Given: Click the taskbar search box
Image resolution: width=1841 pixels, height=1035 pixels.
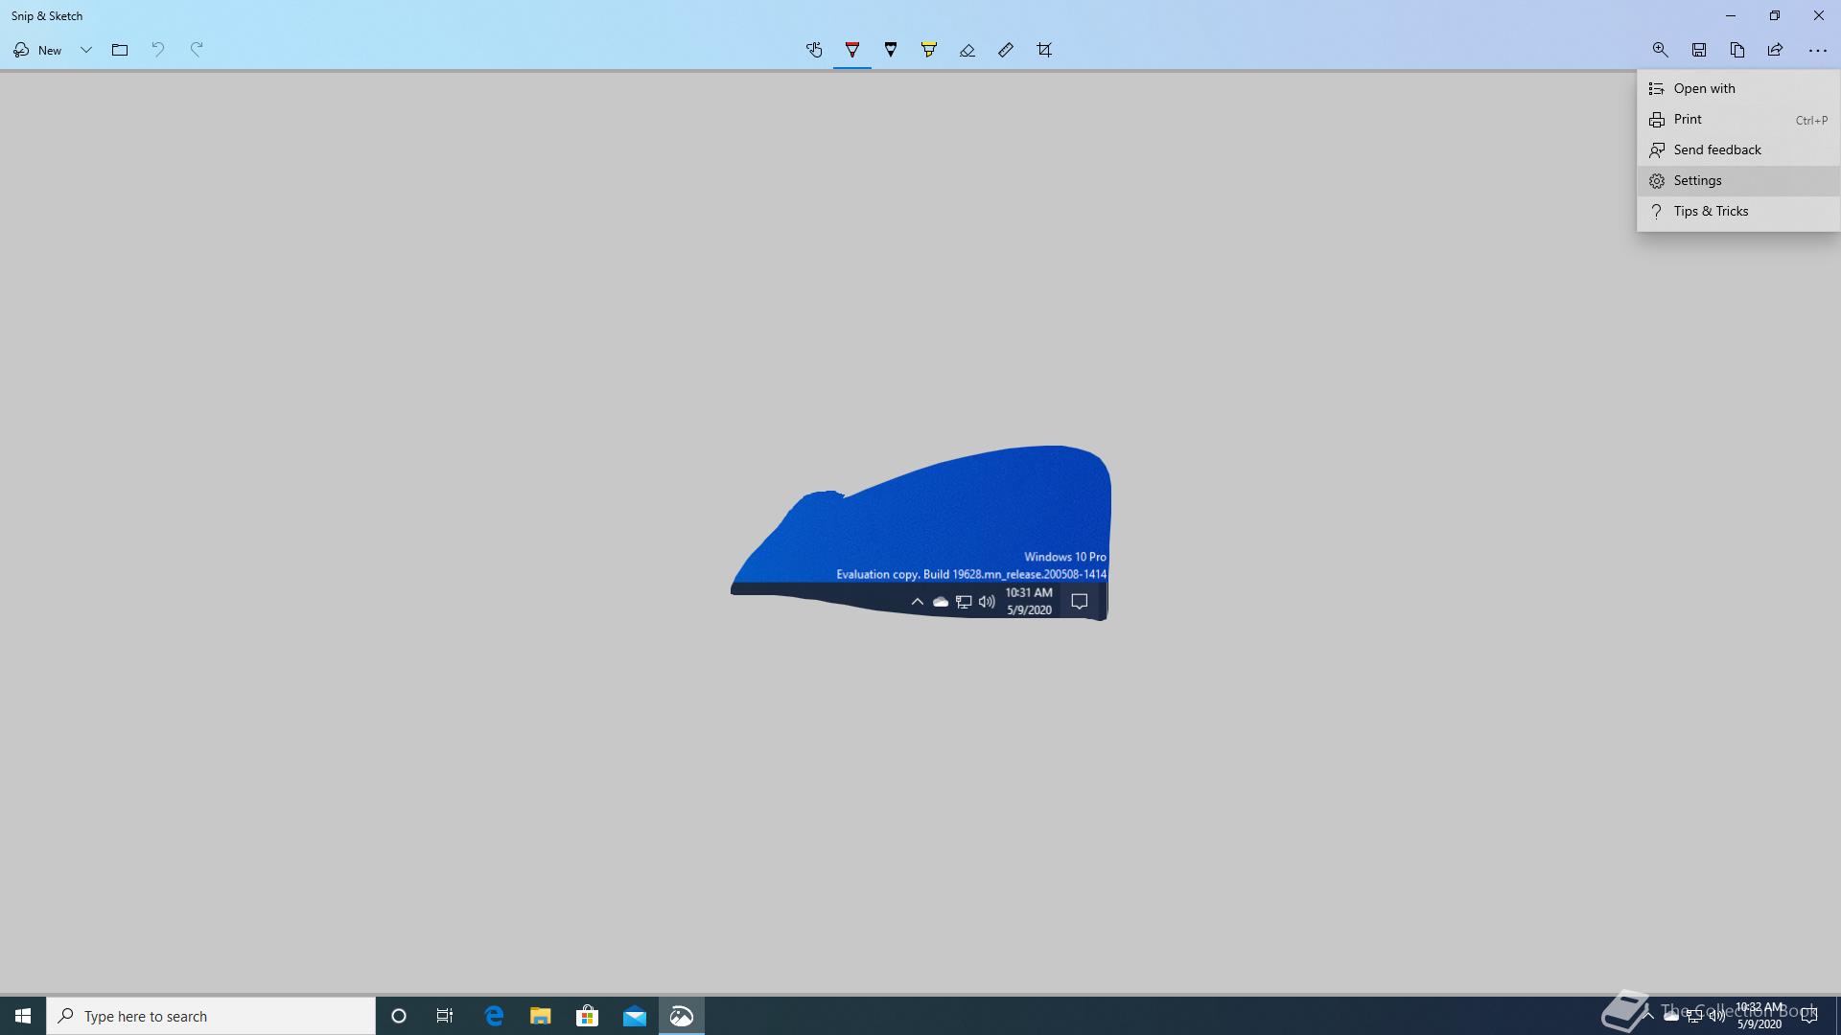Looking at the screenshot, I should click(211, 1016).
